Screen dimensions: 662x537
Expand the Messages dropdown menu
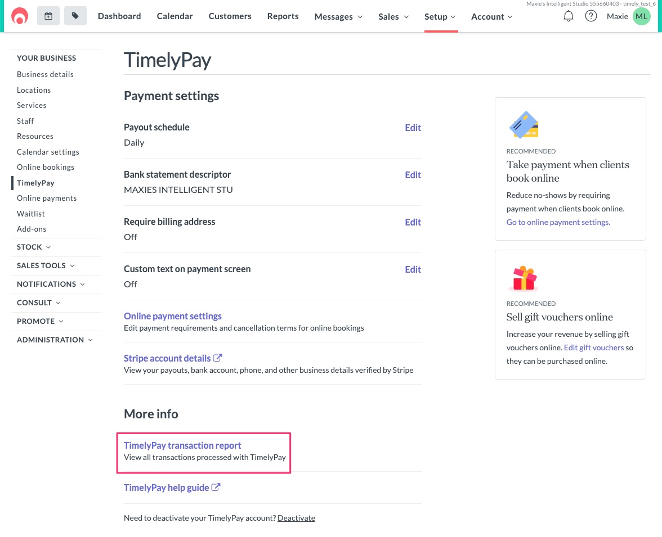pos(339,16)
